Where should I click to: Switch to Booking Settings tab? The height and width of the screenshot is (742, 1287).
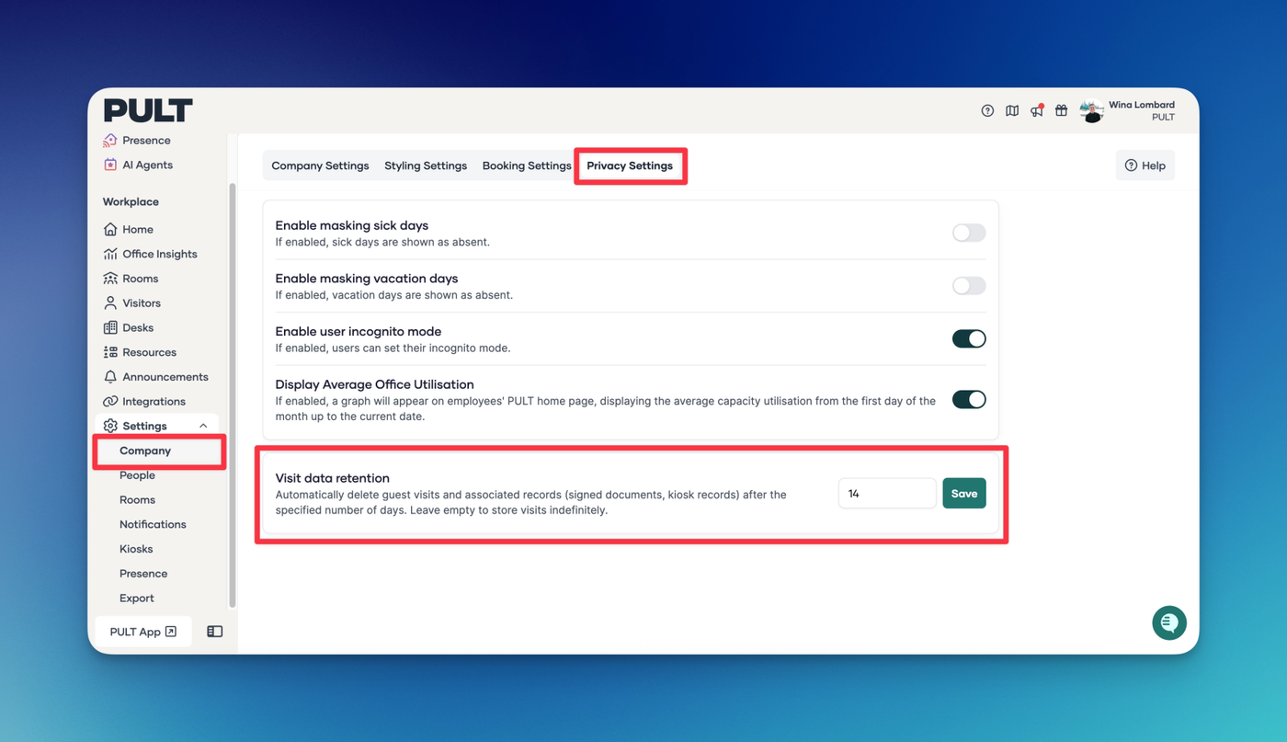pyautogui.click(x=527, y=166)
